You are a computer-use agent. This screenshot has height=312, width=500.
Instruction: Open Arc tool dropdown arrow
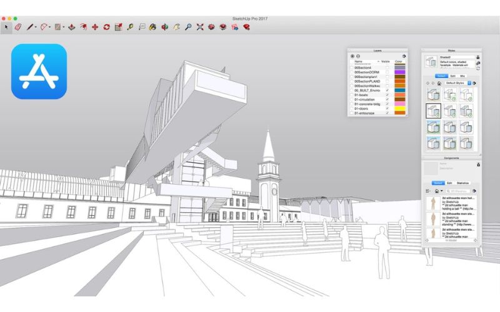pyautogui.click(x=49, y=27)
